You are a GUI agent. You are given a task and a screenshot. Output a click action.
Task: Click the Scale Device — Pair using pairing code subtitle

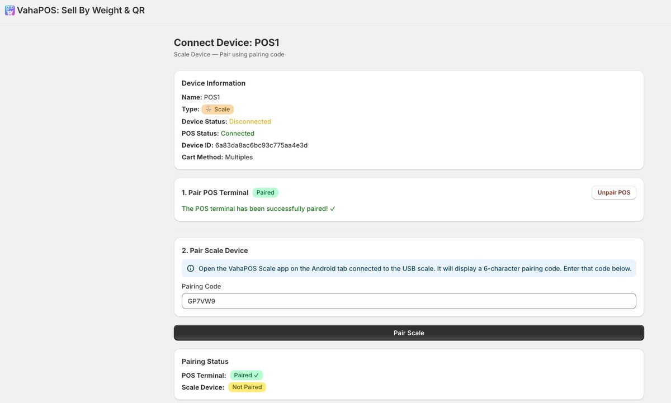click(x=229, y=54)
